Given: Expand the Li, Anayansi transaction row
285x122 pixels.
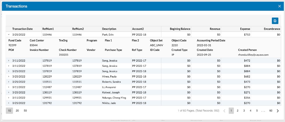Looking at the screenshot, I should 8,87.
